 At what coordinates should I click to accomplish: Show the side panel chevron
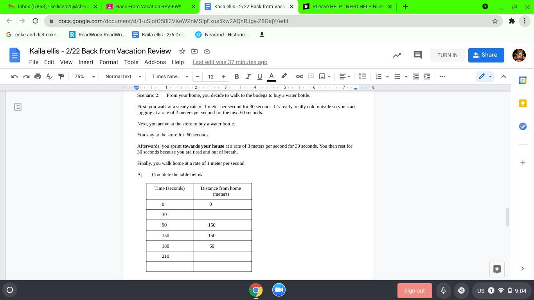(522, 268)
